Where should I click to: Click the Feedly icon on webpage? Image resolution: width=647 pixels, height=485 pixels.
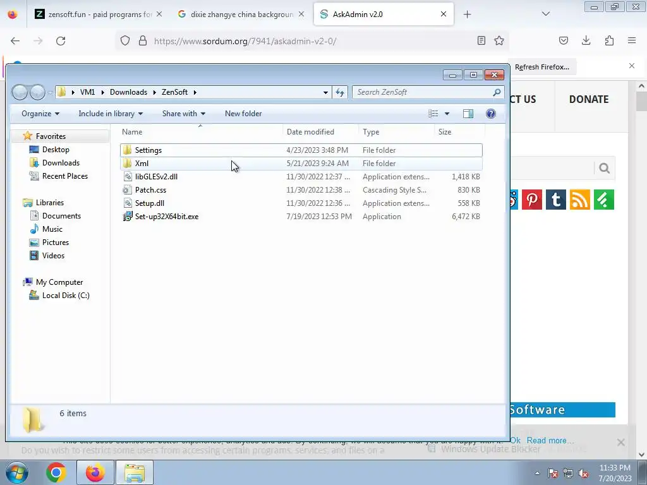pyautogui.click(x=604, y=200)
